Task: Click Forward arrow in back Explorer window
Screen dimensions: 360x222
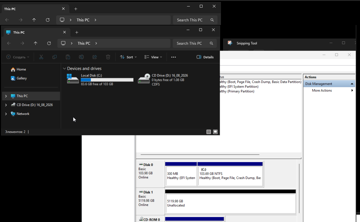Action: (x=21, y=20)
